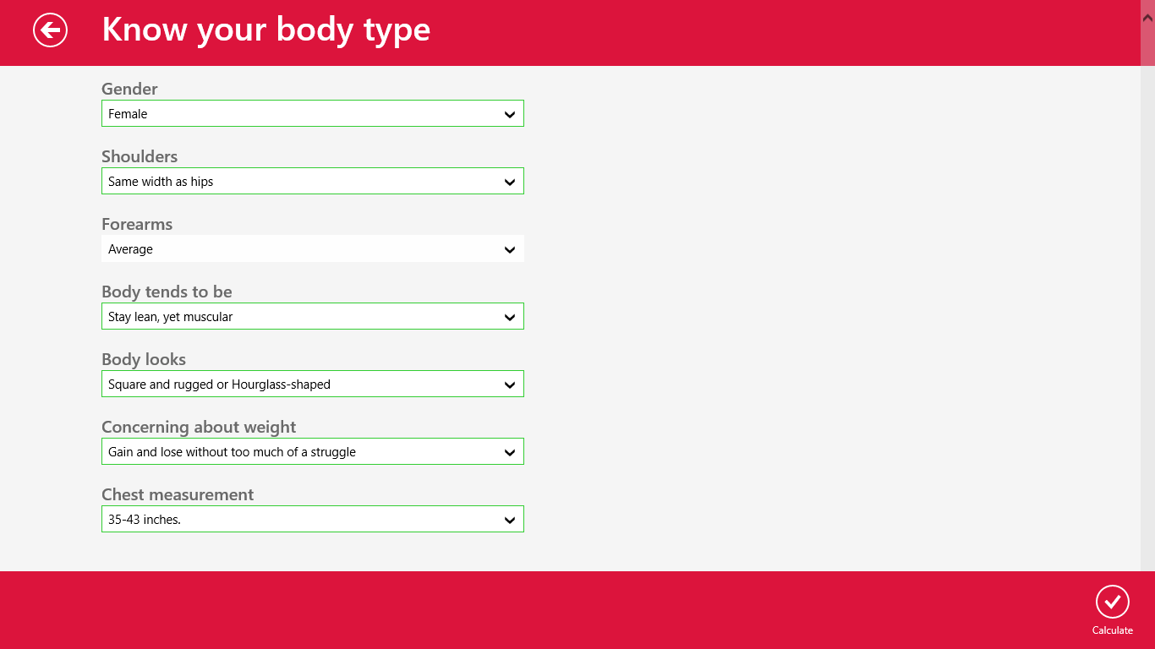Click the chevron arrow beside Female
Image resolution: width=1155 pixels, height=649 pixels.
[510, 114]
